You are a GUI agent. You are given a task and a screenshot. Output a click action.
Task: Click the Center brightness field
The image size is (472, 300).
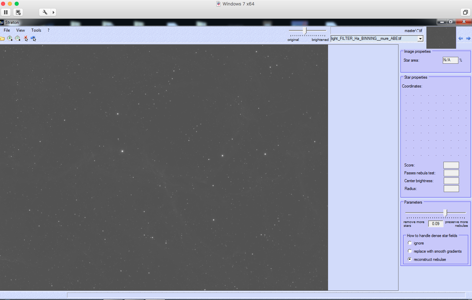click(451, 181)
